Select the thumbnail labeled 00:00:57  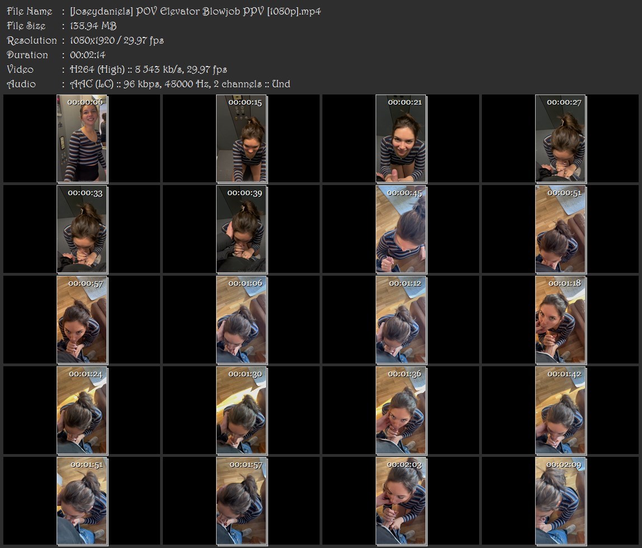pos(82,320)
